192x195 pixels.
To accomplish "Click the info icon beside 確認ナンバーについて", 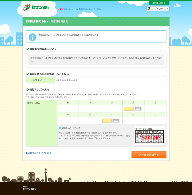I will tap(60, 128).
